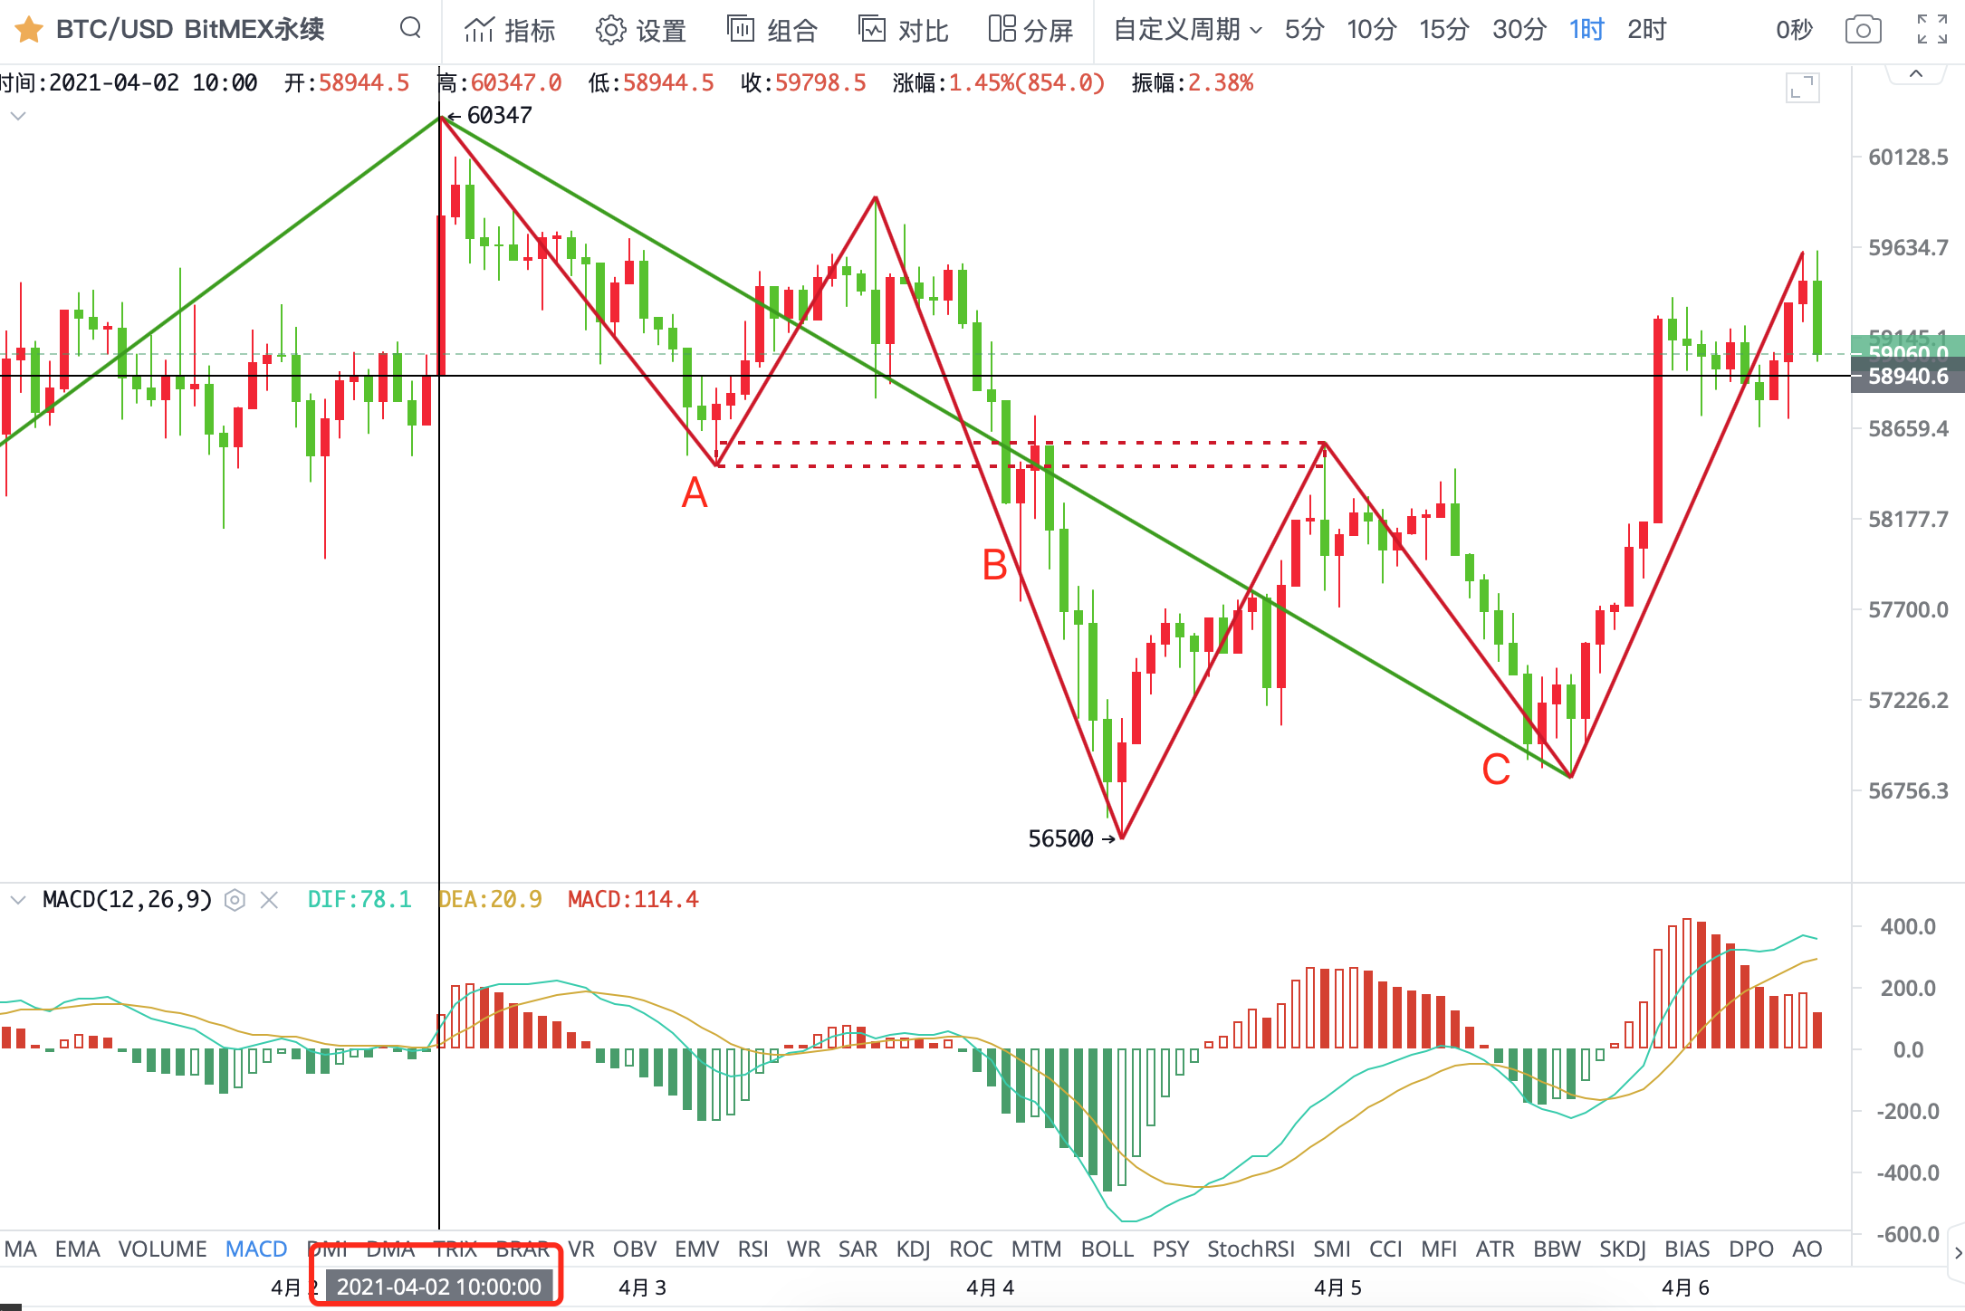Viewport: 1965px width, 1311px height.
Task: Toggle the BOLL indicator
Action: [1107, 1249]
